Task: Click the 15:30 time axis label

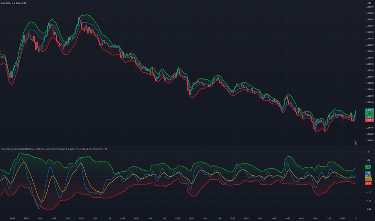Action: click(x=342, y=218)
